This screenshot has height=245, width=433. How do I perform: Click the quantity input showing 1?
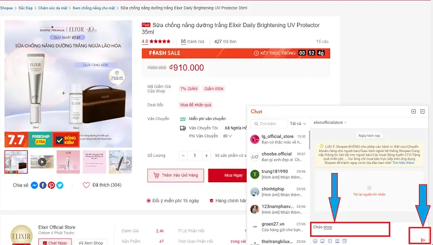point(195,156)
